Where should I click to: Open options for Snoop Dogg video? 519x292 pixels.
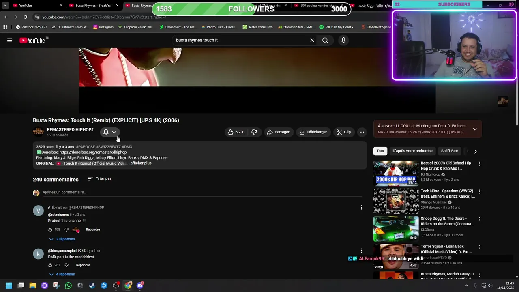(480, 219)
